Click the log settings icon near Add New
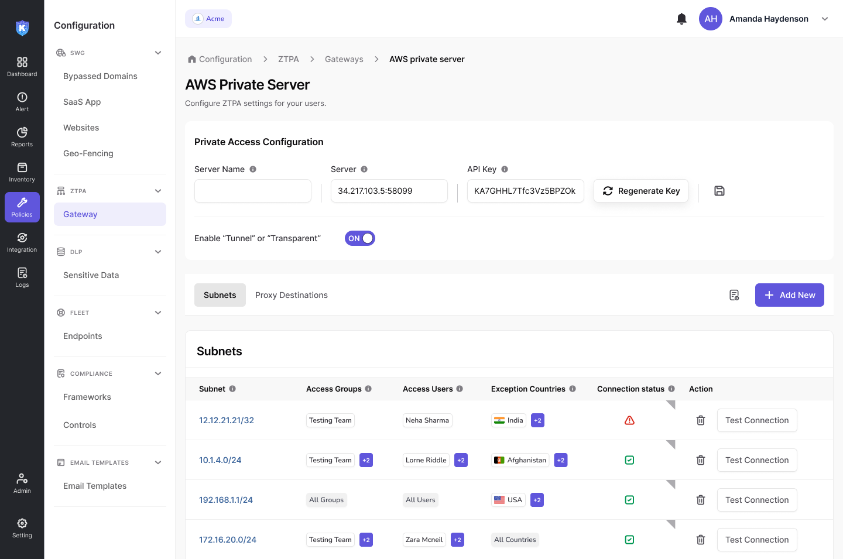 coord(734,295)
